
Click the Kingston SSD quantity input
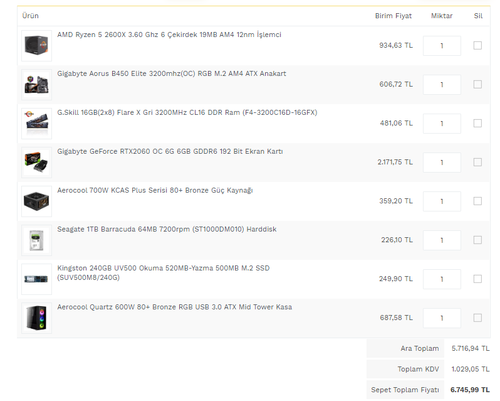point(442,279)
